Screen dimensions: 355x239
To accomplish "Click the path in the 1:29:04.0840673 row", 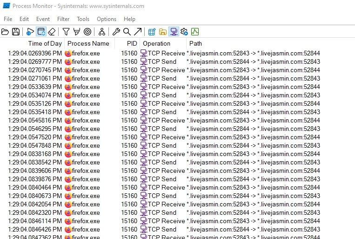I will point(253,196).
